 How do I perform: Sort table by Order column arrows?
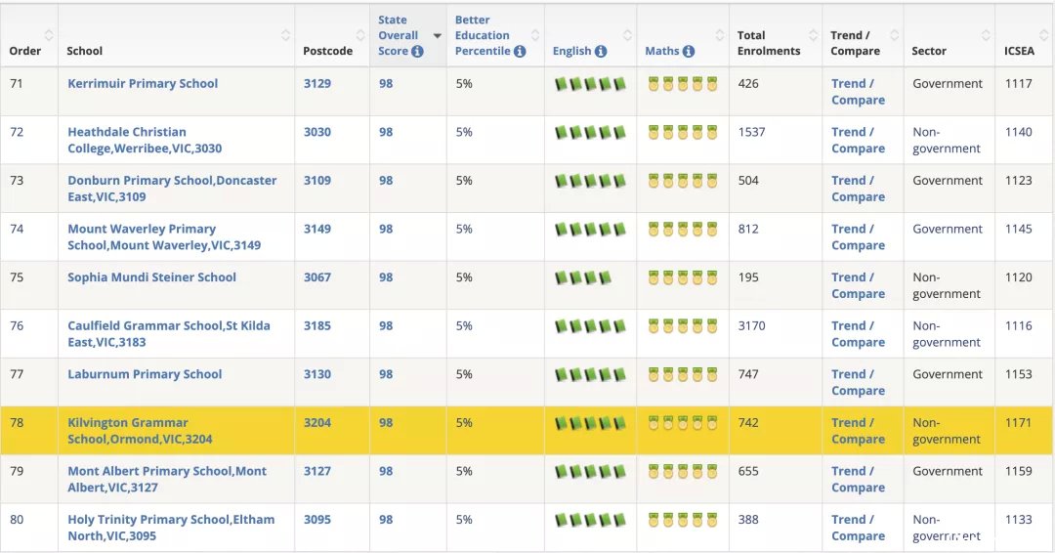tap(49, 35)
